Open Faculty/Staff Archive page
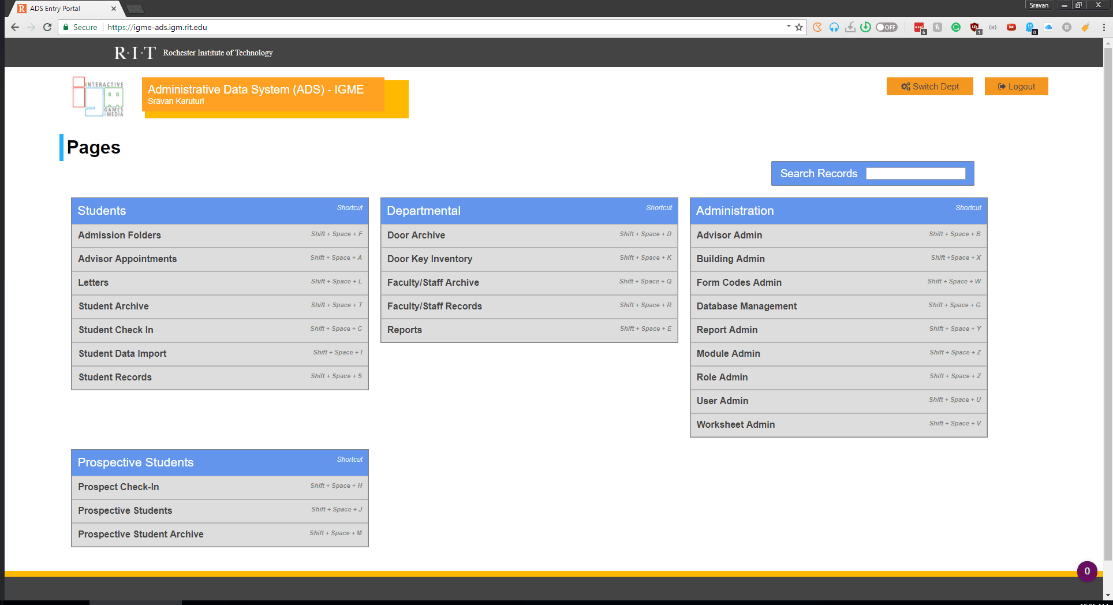This screenshot has height=605, width=1113. [529, 283]
